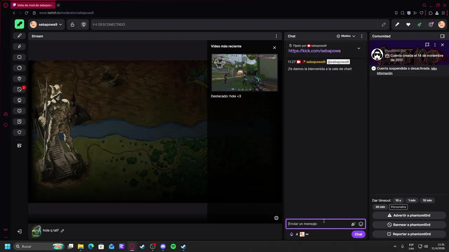Viewport: 449px width, 252px height.
Task: Open a new browser tab
Action: (x=58, y=5)
